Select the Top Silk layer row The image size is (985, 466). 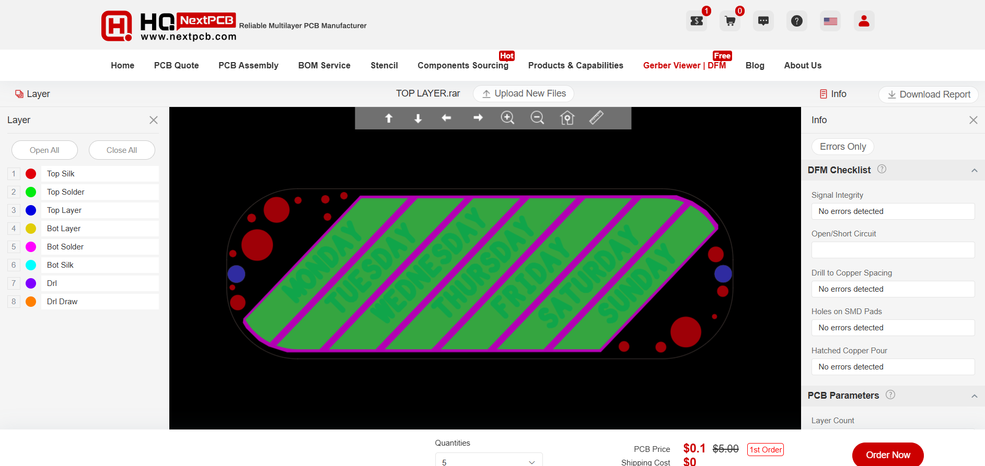(100, 174)
